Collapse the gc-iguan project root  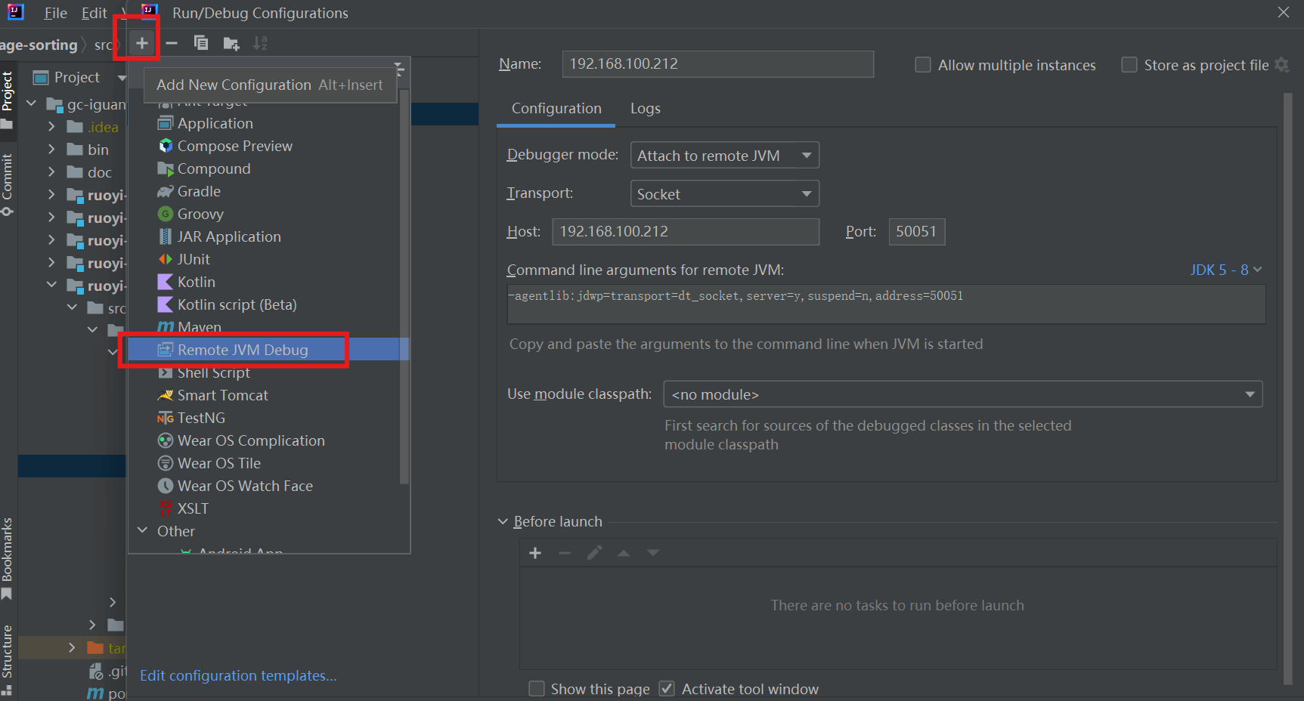[x=32, y=103]
